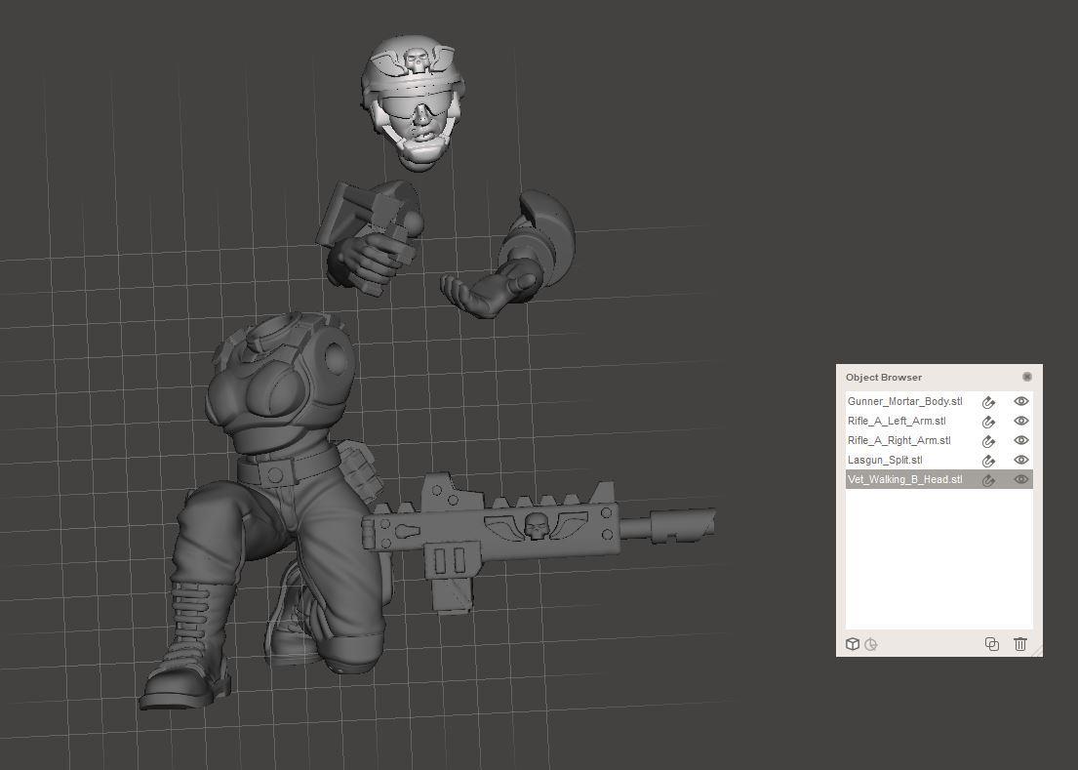Hide the Vet_Walking_B_Head.stl mesh
Image resolution: width=1078 pixels, height=770 pixels.
[x=1021, y=479]
